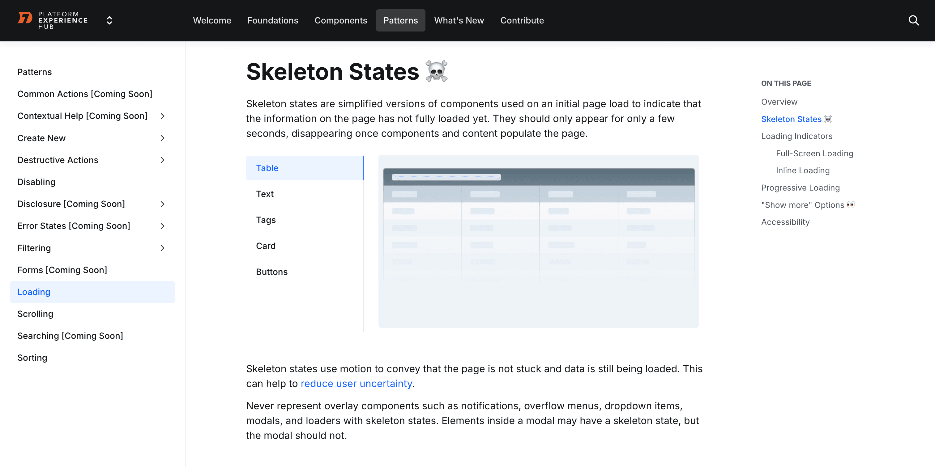This screenshot has width=935, height=467.
Task: Open the Filtering sidebar label
Action: [34, 248]
